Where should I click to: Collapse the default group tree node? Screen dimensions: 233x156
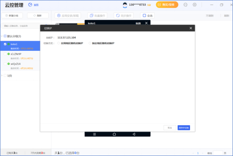click(2, 36)
